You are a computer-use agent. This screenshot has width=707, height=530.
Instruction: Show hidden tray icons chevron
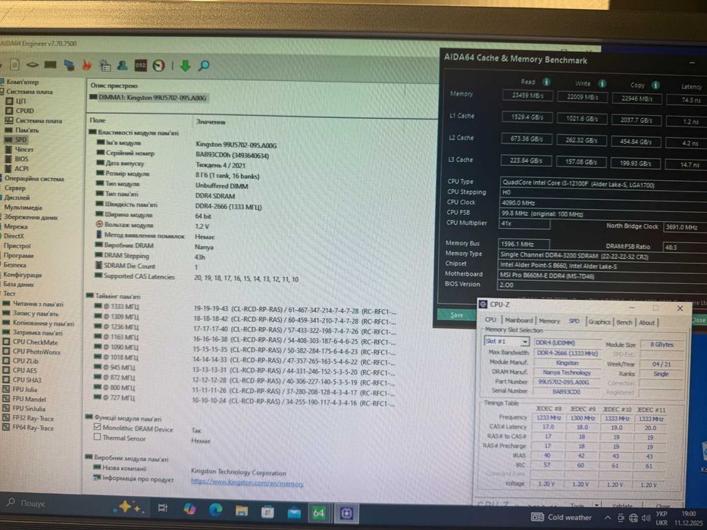pos(608,518)
